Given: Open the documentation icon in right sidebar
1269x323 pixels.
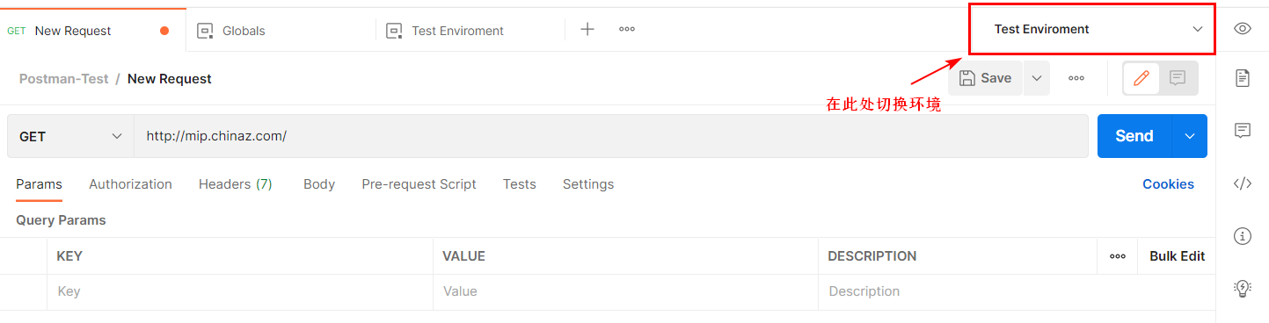Looking at the screenshot, I should (1242, 78).
